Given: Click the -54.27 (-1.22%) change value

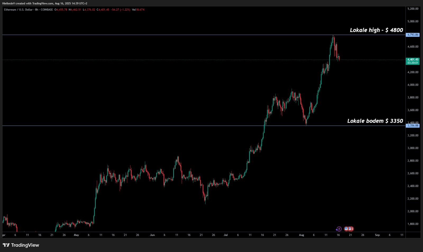Looking at the screenshot, I should coord(121,10).
